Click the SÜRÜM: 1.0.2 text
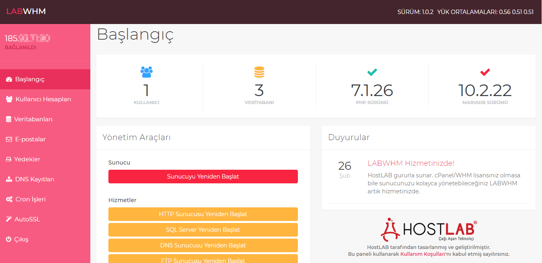542x263 pixels. (416, 12)
